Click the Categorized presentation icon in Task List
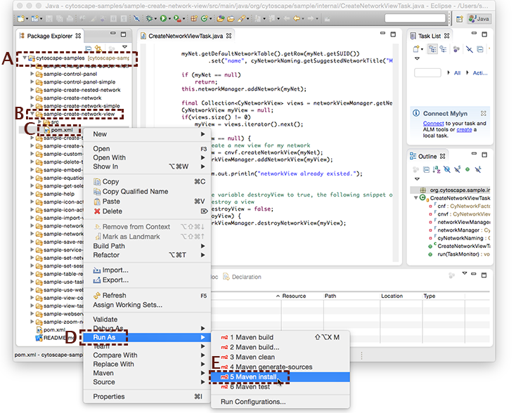 pyautogui.click(x=432, y=49)
